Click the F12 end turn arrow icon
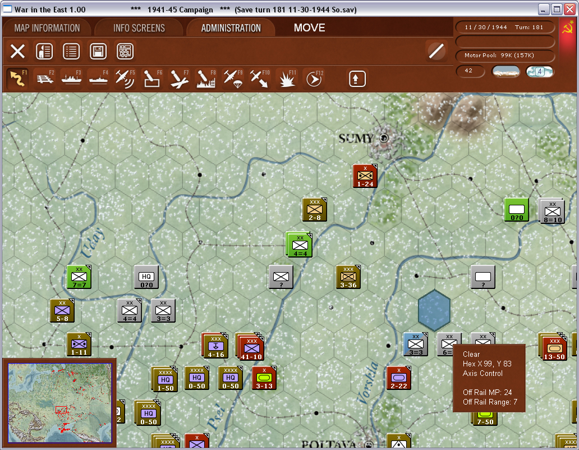Image resolution: width=579 pixels, height=450 pixels. (314, 79)
